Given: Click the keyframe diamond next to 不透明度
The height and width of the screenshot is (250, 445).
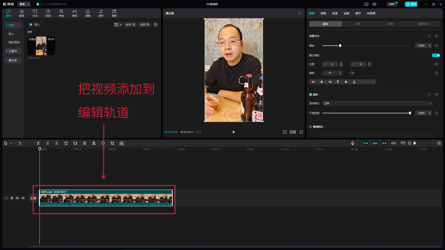Looking at the screenshot, I should [436, 113].
